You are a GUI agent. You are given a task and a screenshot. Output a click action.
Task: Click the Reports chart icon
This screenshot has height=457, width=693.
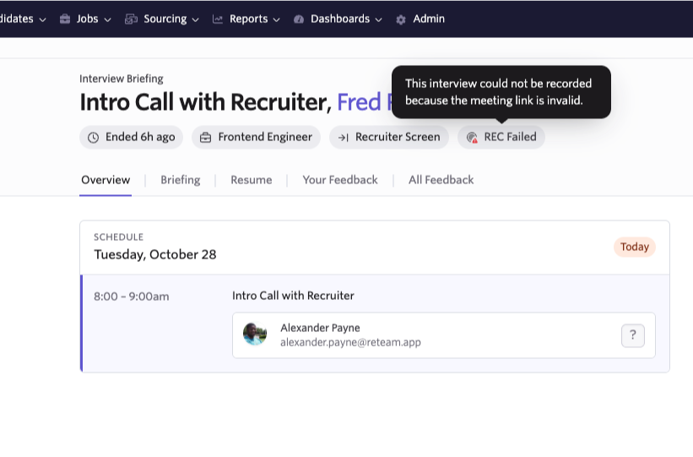point(218,19)
